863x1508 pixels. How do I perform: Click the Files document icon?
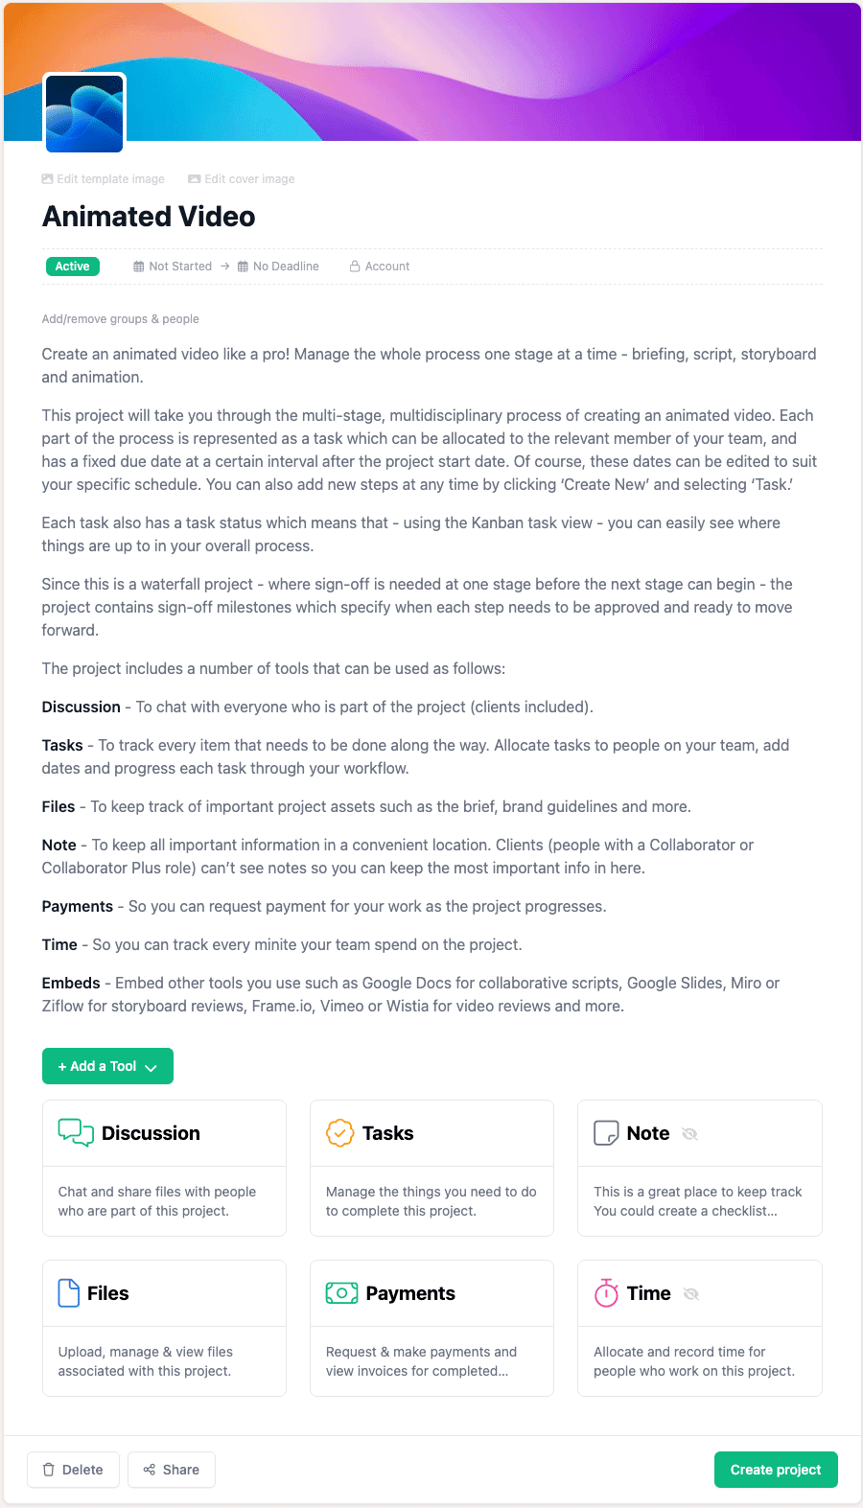(68, 1293)
